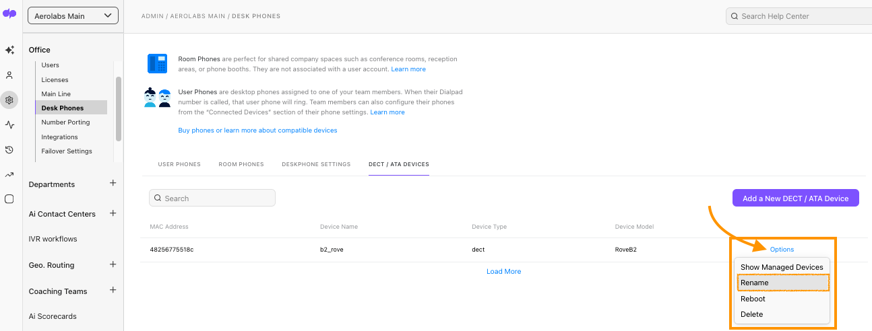Click the rounded square icon in sidebar
The width and height of the screenshot is (872, 331).
9,199
